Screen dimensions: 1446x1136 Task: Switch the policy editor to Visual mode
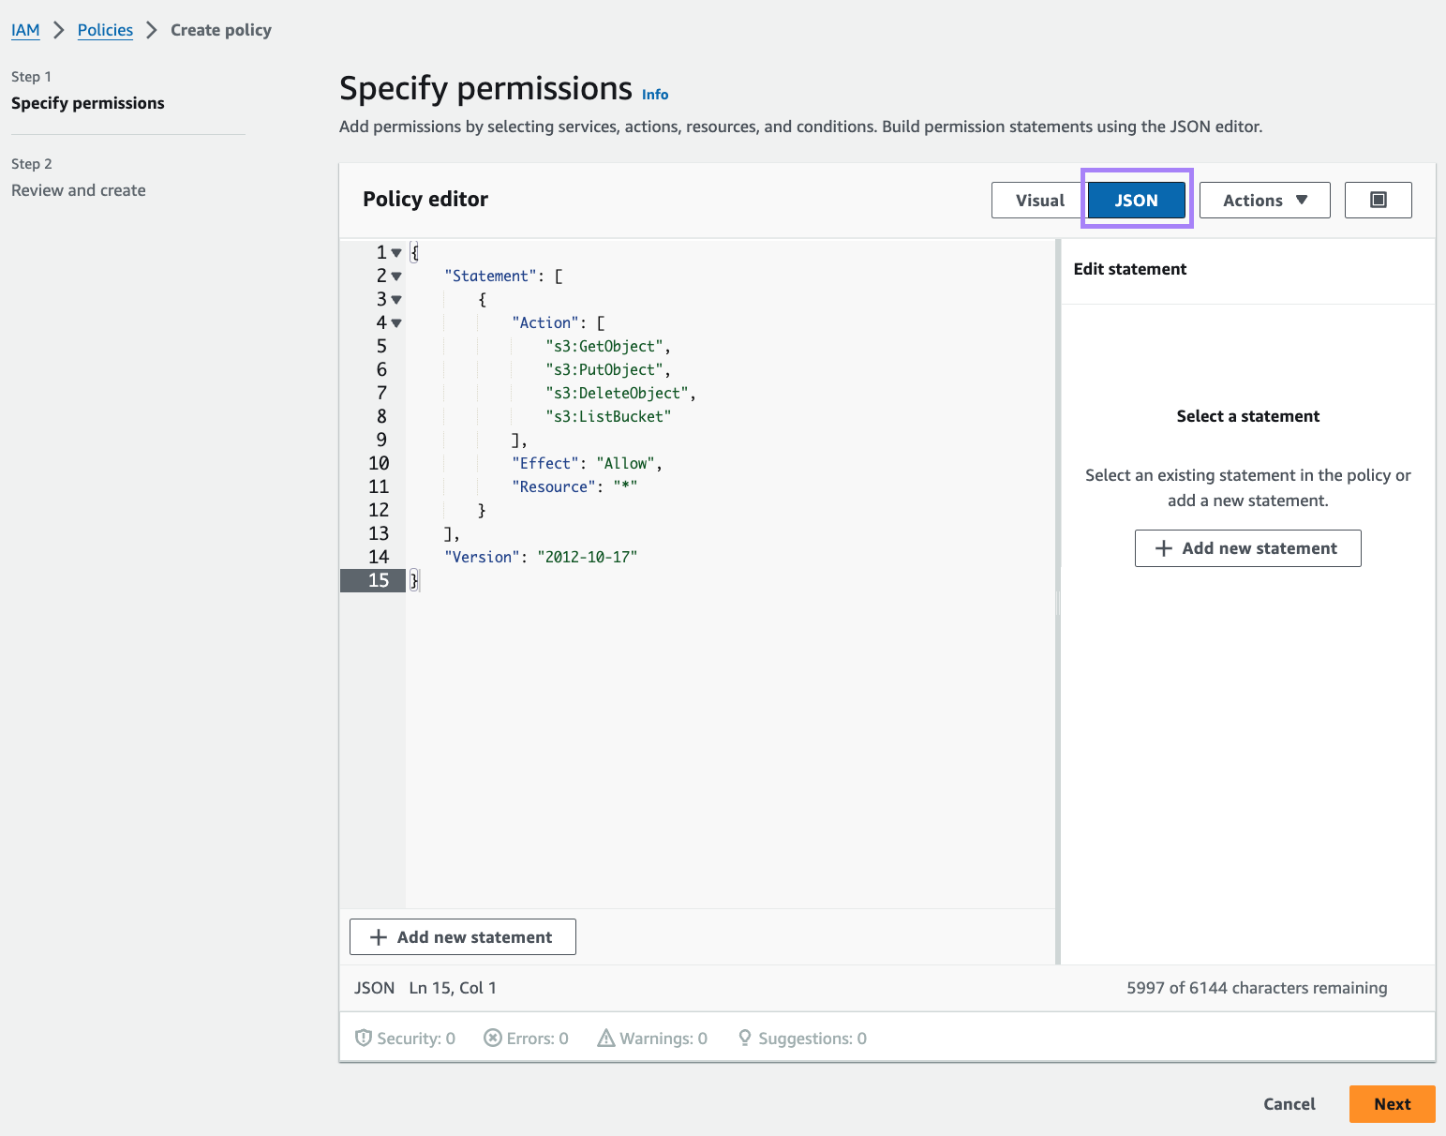1039,200
